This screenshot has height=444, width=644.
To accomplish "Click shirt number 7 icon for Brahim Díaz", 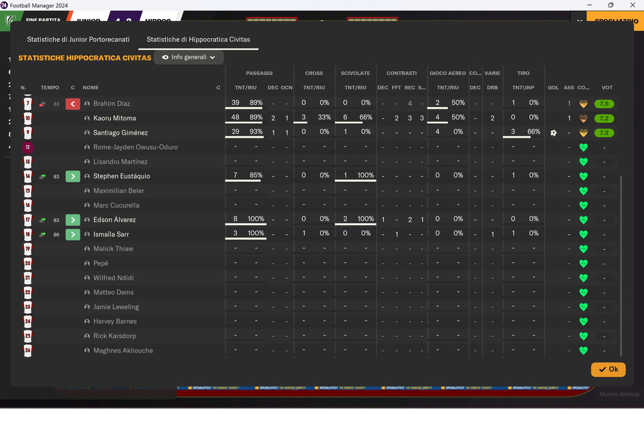I will [x=28, y=104].
